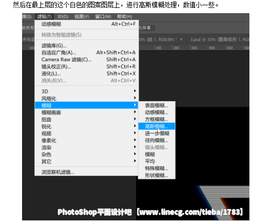
Task: Expand the 3D filter submenu
Action: [87, 92]
